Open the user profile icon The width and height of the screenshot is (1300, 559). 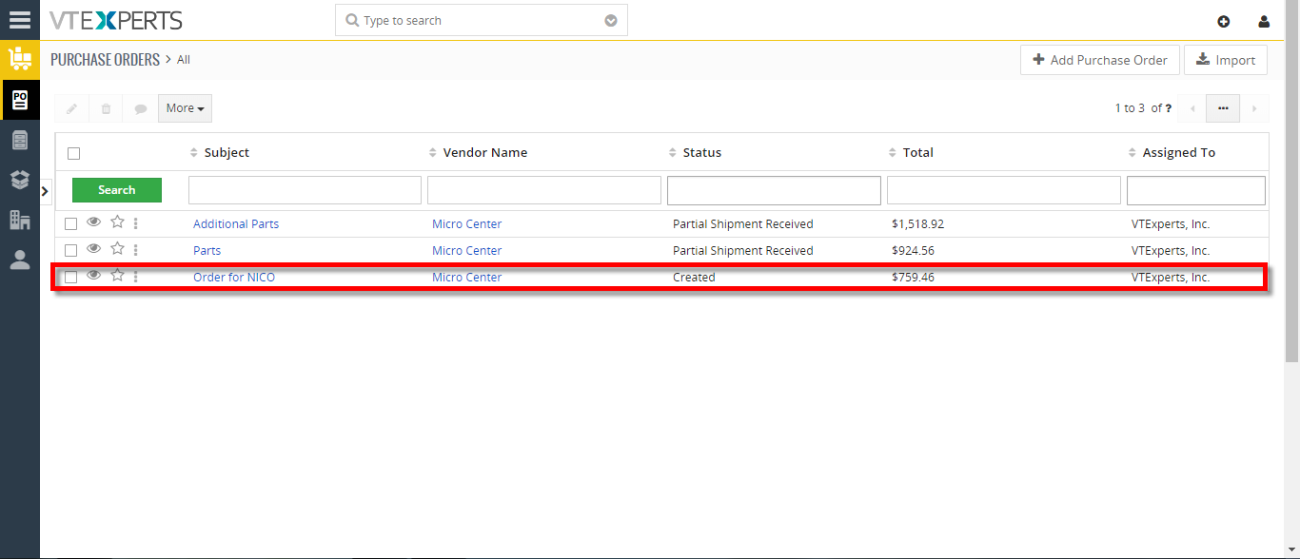coord(1264,21)
